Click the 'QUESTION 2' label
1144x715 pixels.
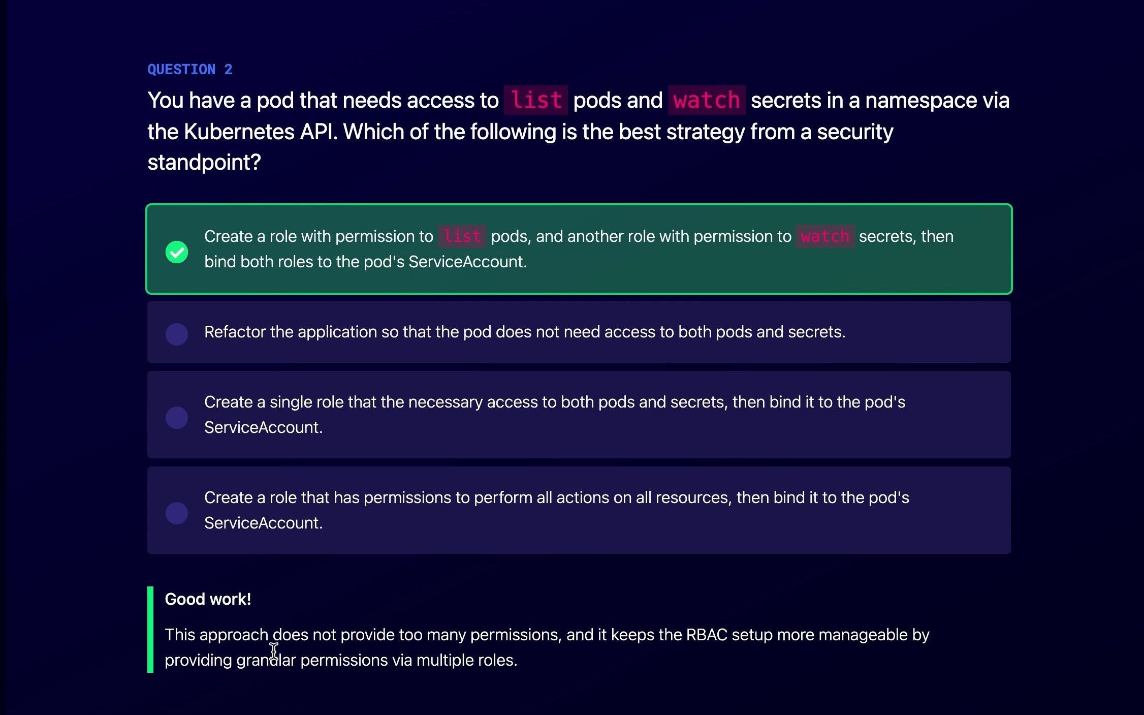(189, 70)
